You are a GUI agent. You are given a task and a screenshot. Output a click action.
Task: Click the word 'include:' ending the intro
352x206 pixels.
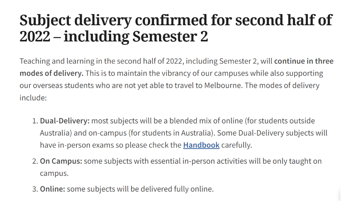pyautogui.click(x=33, y=98)
